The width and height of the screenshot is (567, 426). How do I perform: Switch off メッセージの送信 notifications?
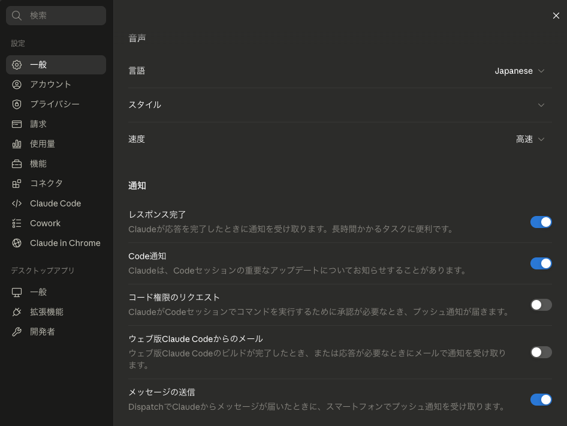(x=541, y=400)
